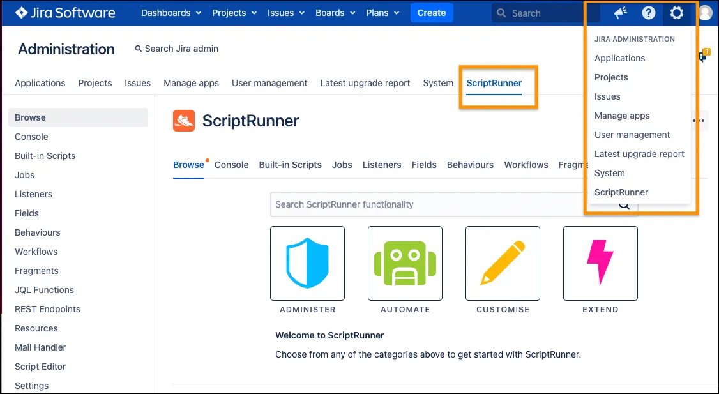This screenshot has width=719, height=394.
Task: Expand the Dashboards menu
Action: pyautogui.click(x=171, y=13)
